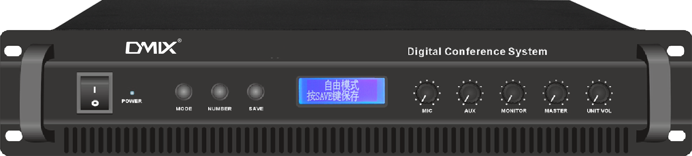This screenshot has width=692, height=156.
Task: Click the DMIX logo
Action: coord(153,46)
